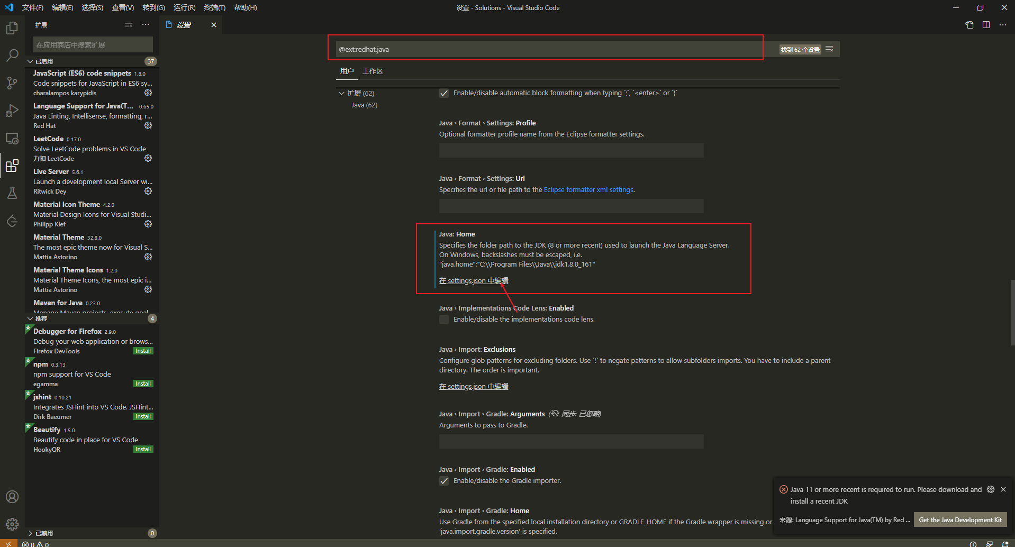Open the LeetCode view in the activity bar
This screenshot has width=1015, height=547.
tap(12, 221)
